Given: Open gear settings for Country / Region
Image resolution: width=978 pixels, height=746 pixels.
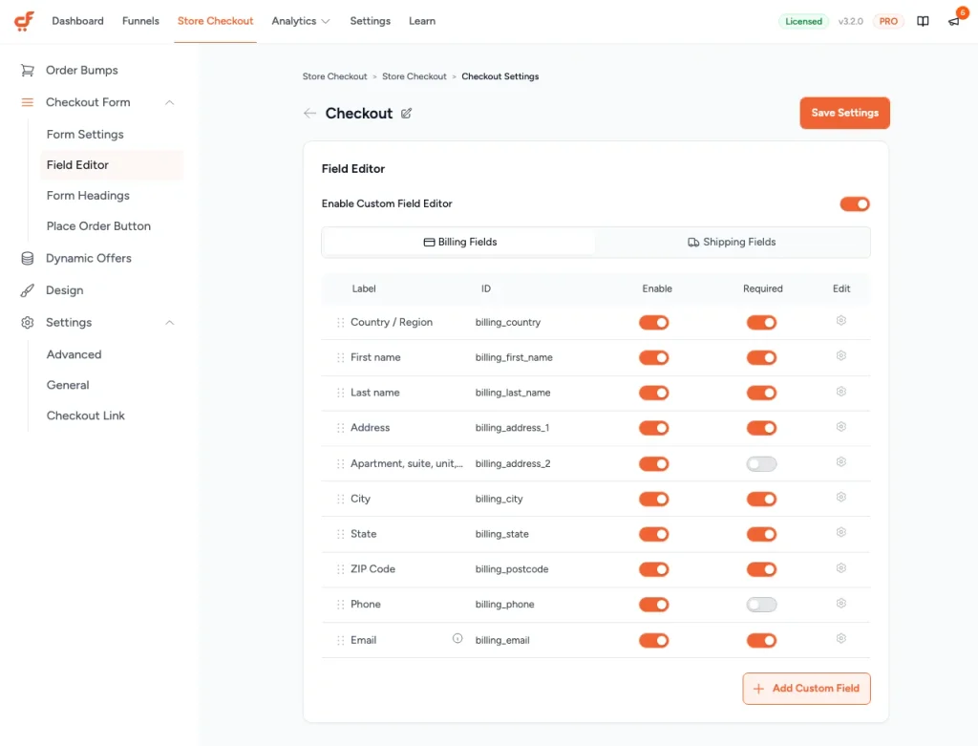Looking at the screenshot, I should tap(840, 321).
